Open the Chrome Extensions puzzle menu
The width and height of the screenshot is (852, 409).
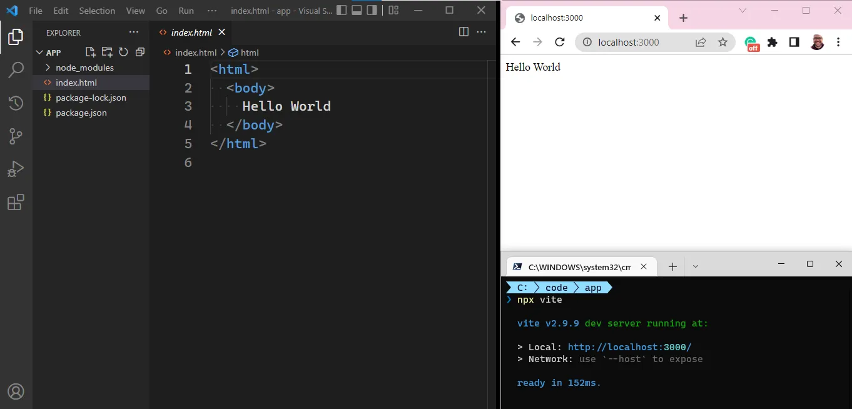[x=773, y=42]
